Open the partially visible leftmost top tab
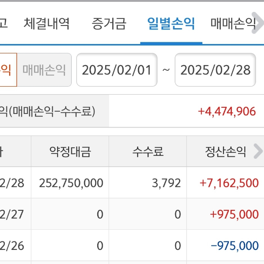264x264 pixels. tap(4, 23)
